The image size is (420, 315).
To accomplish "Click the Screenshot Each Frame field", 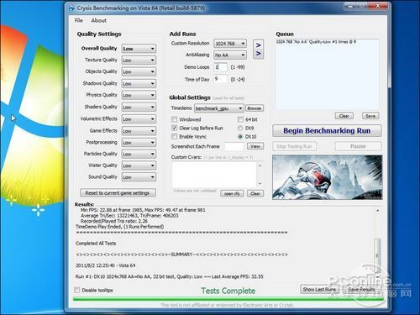I will pyautogui.click(x=234, y=146).
